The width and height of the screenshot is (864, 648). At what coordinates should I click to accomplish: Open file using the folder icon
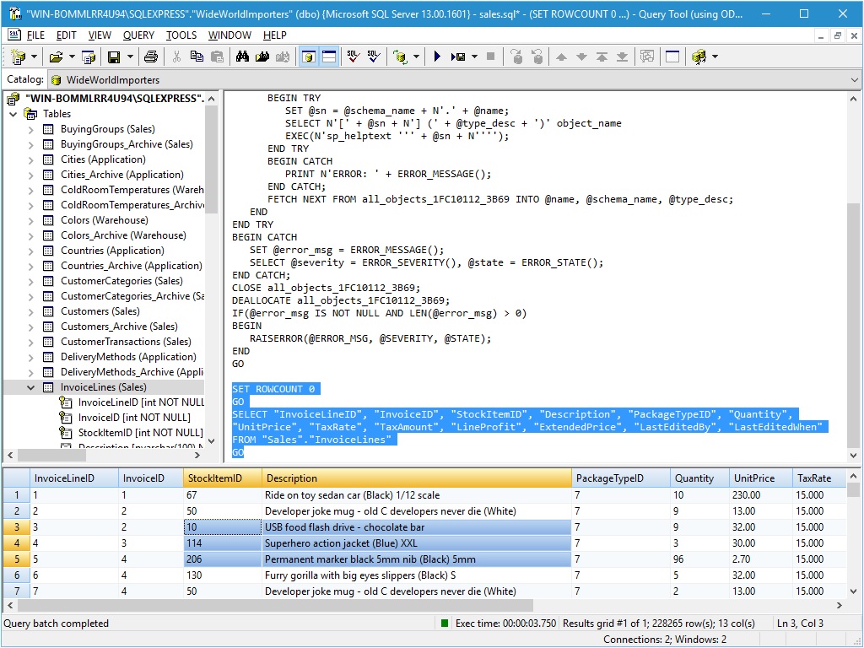(56, 57)
